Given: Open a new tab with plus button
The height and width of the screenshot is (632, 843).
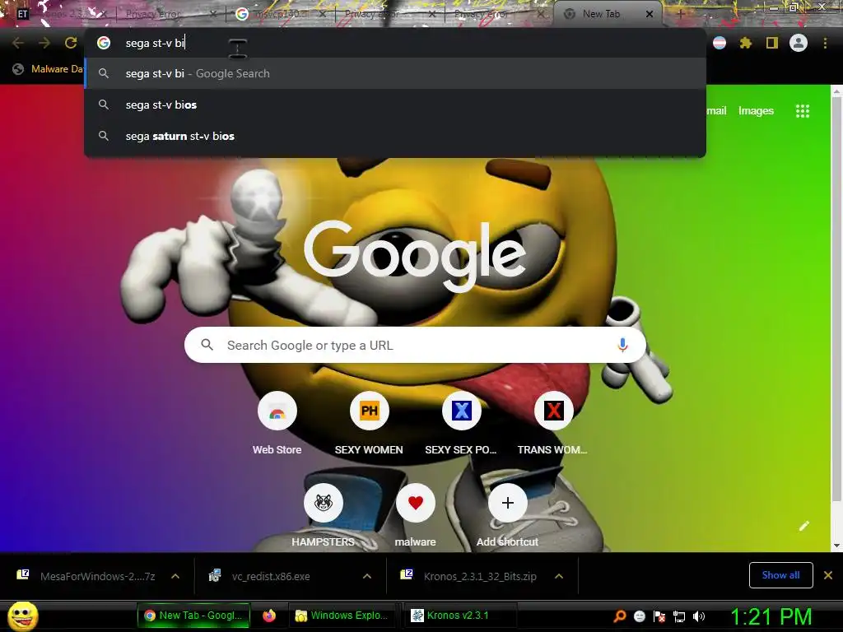Looking at the screenshot, I should tap(680, 14).
